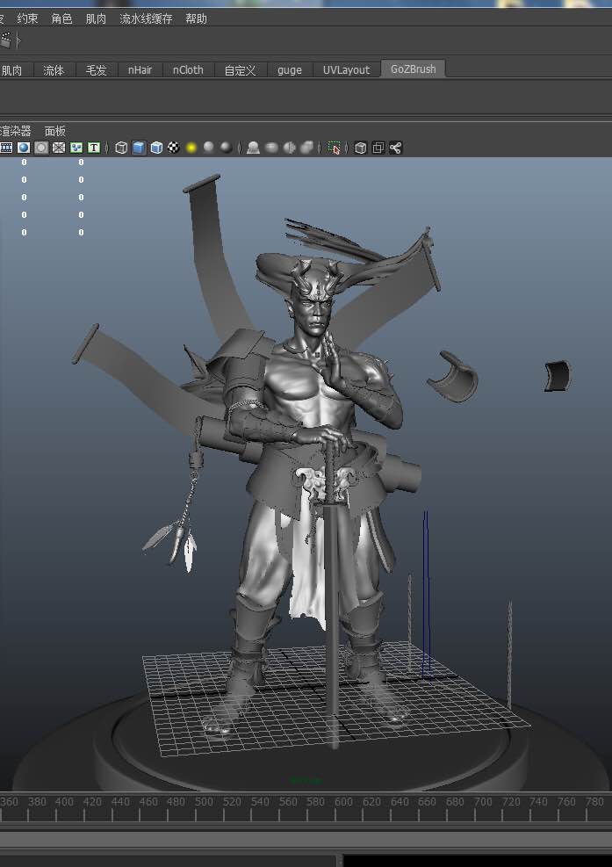The height and width of the screenshot is (867, 612).
Task: Jump to frame 660 on timeline
Action: tap(427, 801)
